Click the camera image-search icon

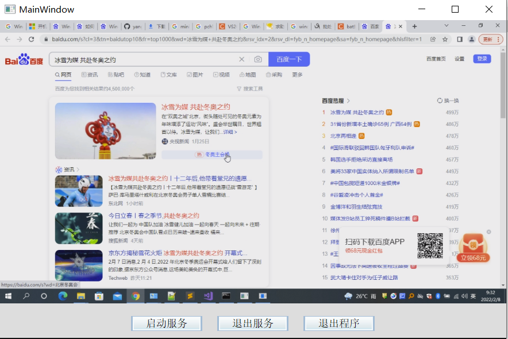coord(258,59)
